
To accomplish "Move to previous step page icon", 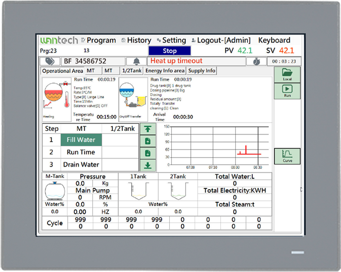I will [148, 141].
